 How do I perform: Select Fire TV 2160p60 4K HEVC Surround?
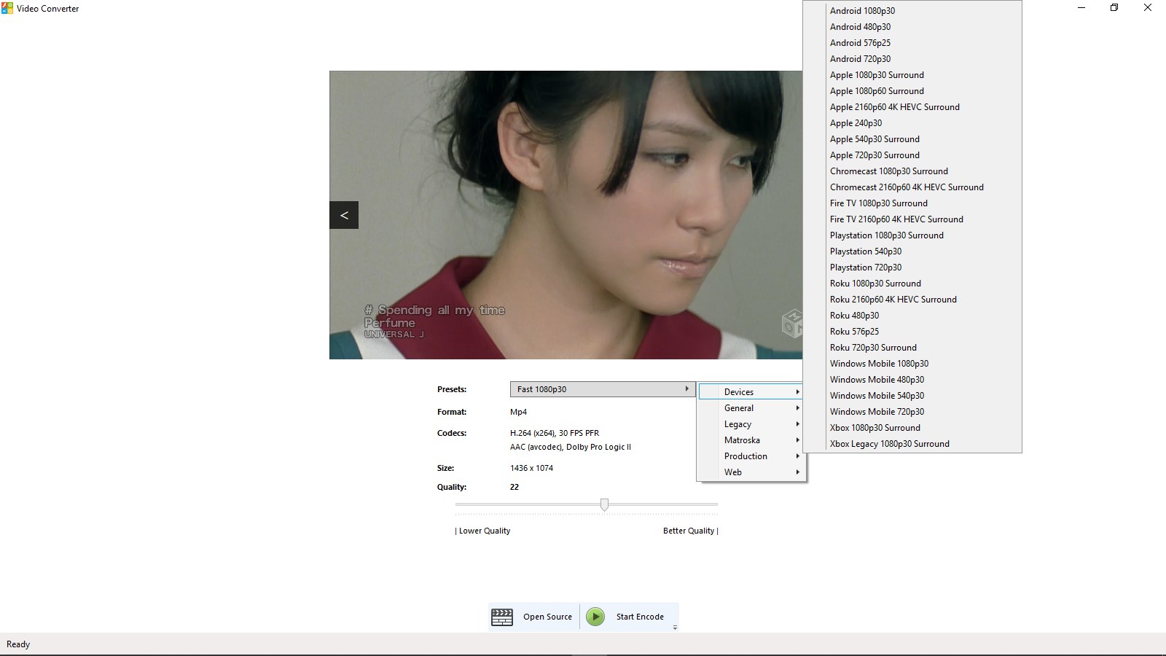tap(912, 219)
